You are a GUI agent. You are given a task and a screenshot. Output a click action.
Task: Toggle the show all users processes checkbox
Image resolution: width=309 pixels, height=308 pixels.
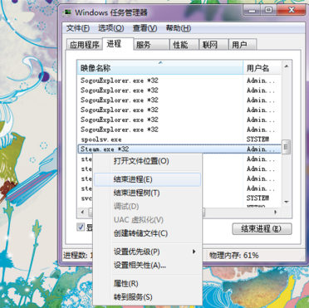pyautogui.click(x=81, y=227)
